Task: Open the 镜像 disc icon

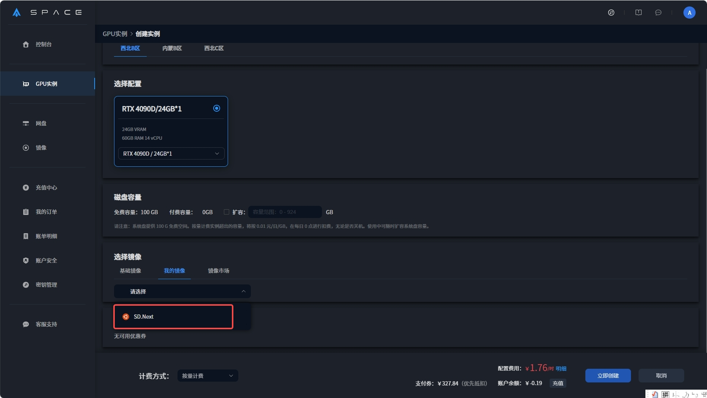Action: click(x=26, y=148)
